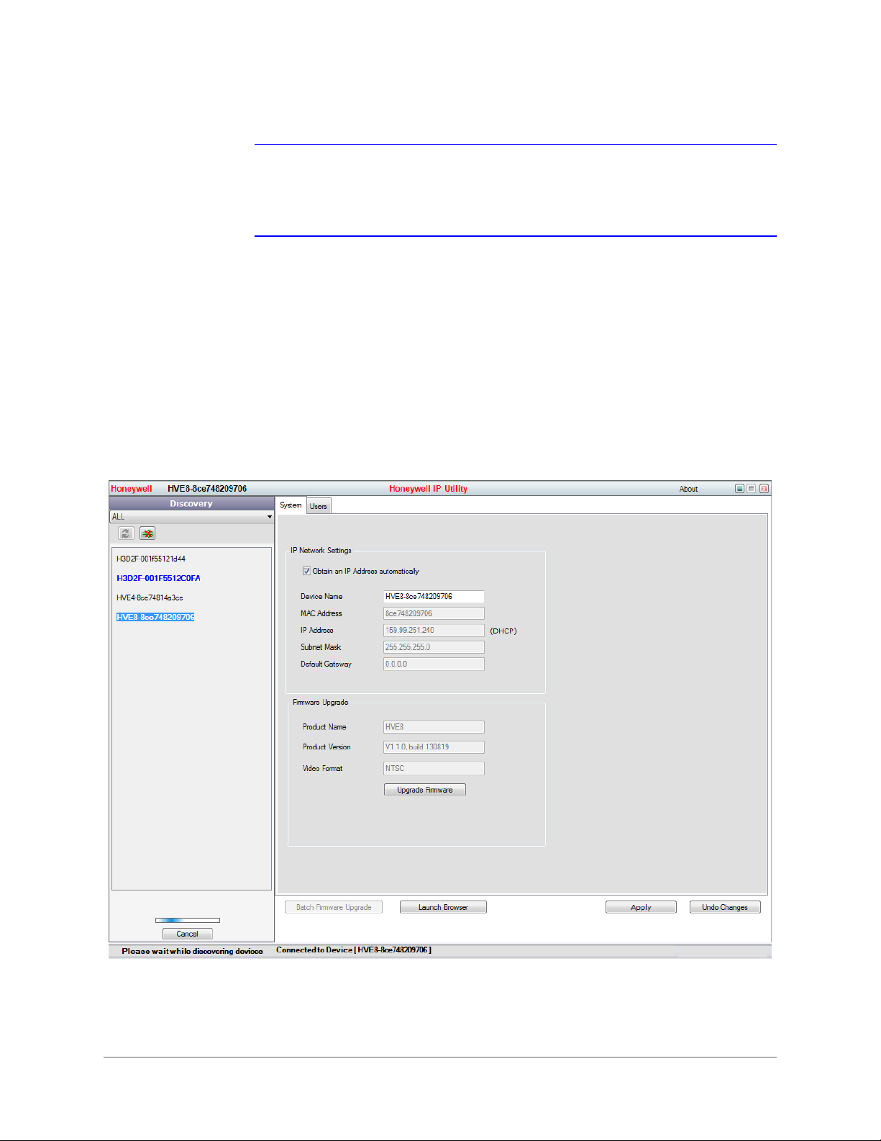The image size is (881, 1141).
Task: Close the Honeywell IP Utility window
Action: pyautogui.click(x=764, y=489)
